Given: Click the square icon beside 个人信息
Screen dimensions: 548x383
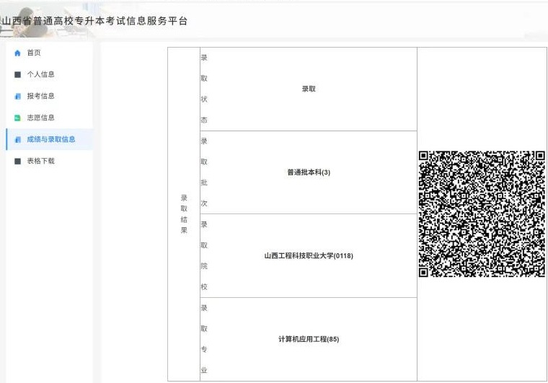Looking at the screenshot, I should tap(17, 74).
